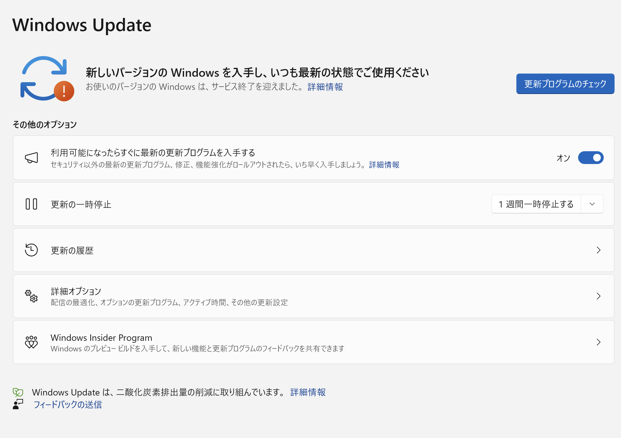This screenshot has width=621, height=438.
Task: Open 詳細情報 link in latest updates row
Action: tap(384, 165)
